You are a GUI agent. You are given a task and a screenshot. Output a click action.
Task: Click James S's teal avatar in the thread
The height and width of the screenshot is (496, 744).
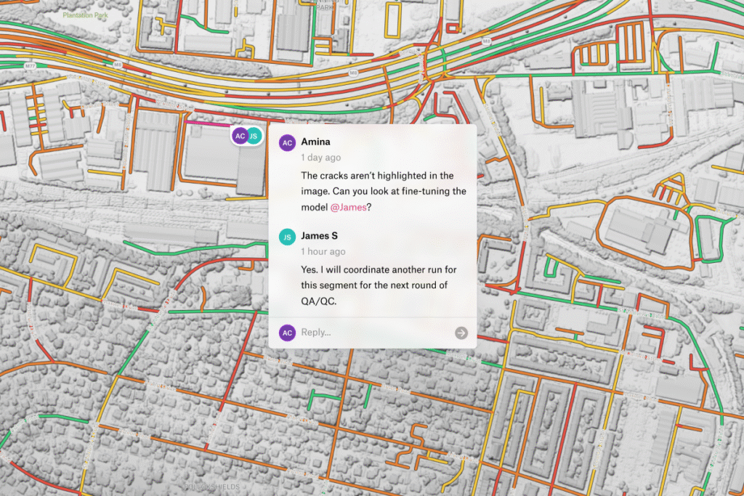(288, 237)
